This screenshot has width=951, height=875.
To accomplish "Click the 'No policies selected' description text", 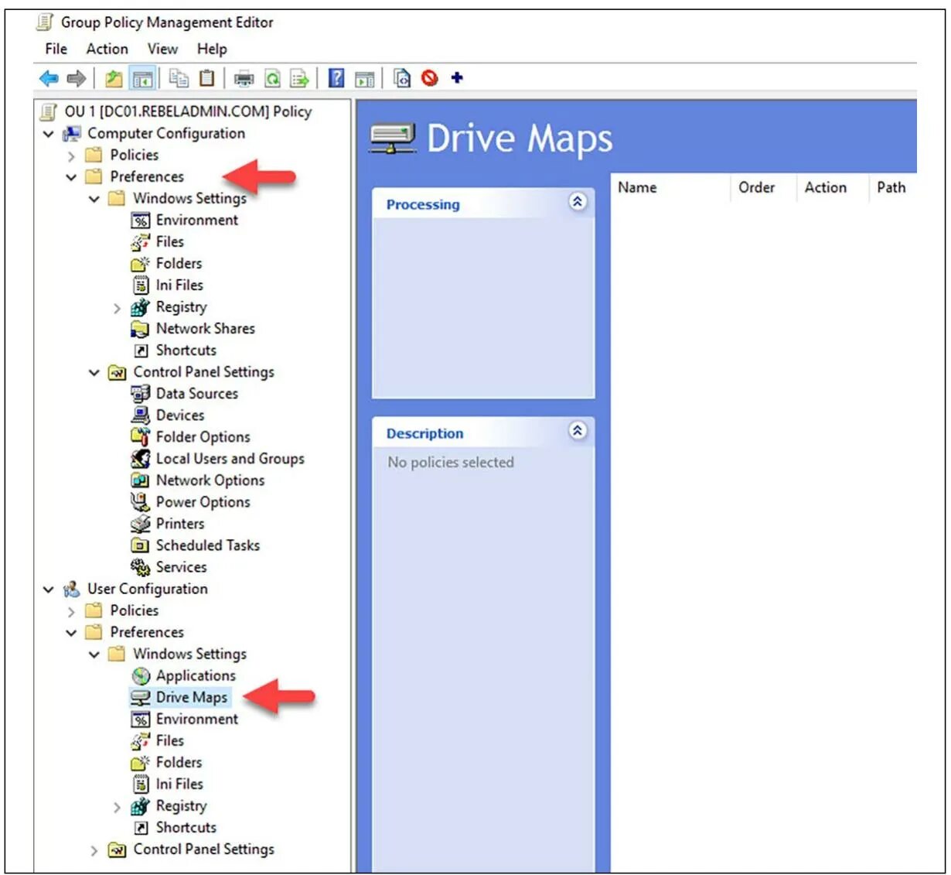I will [x=451, y=463].
